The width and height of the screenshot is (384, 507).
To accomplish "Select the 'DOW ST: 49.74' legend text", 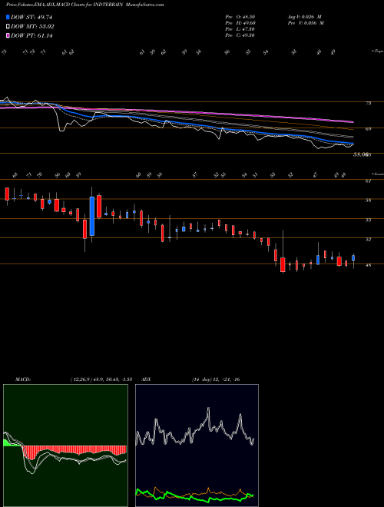I will pyautogui.click(x=31, y=17).
